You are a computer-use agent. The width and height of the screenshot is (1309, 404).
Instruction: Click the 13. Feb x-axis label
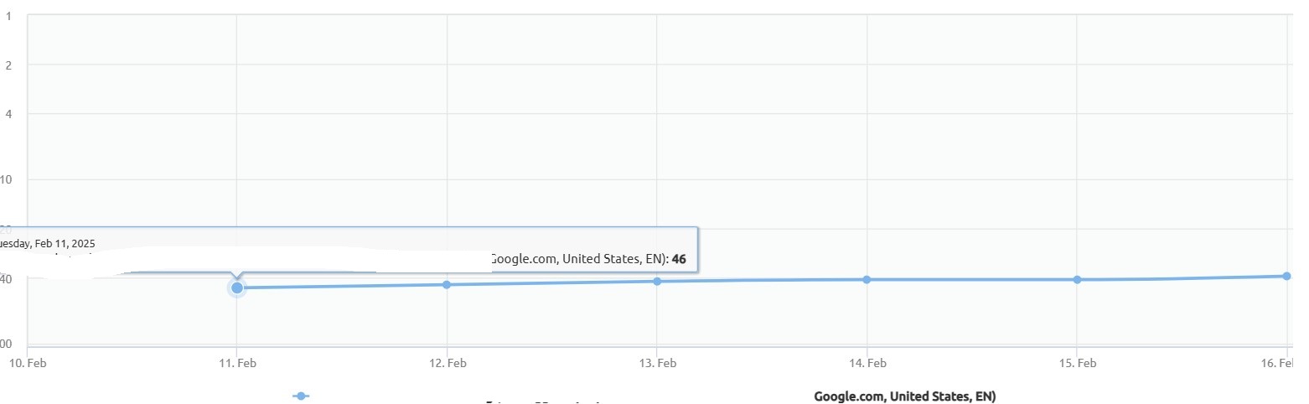(x=657, y=363)
